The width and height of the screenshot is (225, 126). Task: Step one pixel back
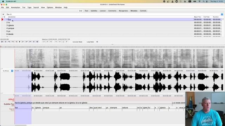tap(16, 42)
